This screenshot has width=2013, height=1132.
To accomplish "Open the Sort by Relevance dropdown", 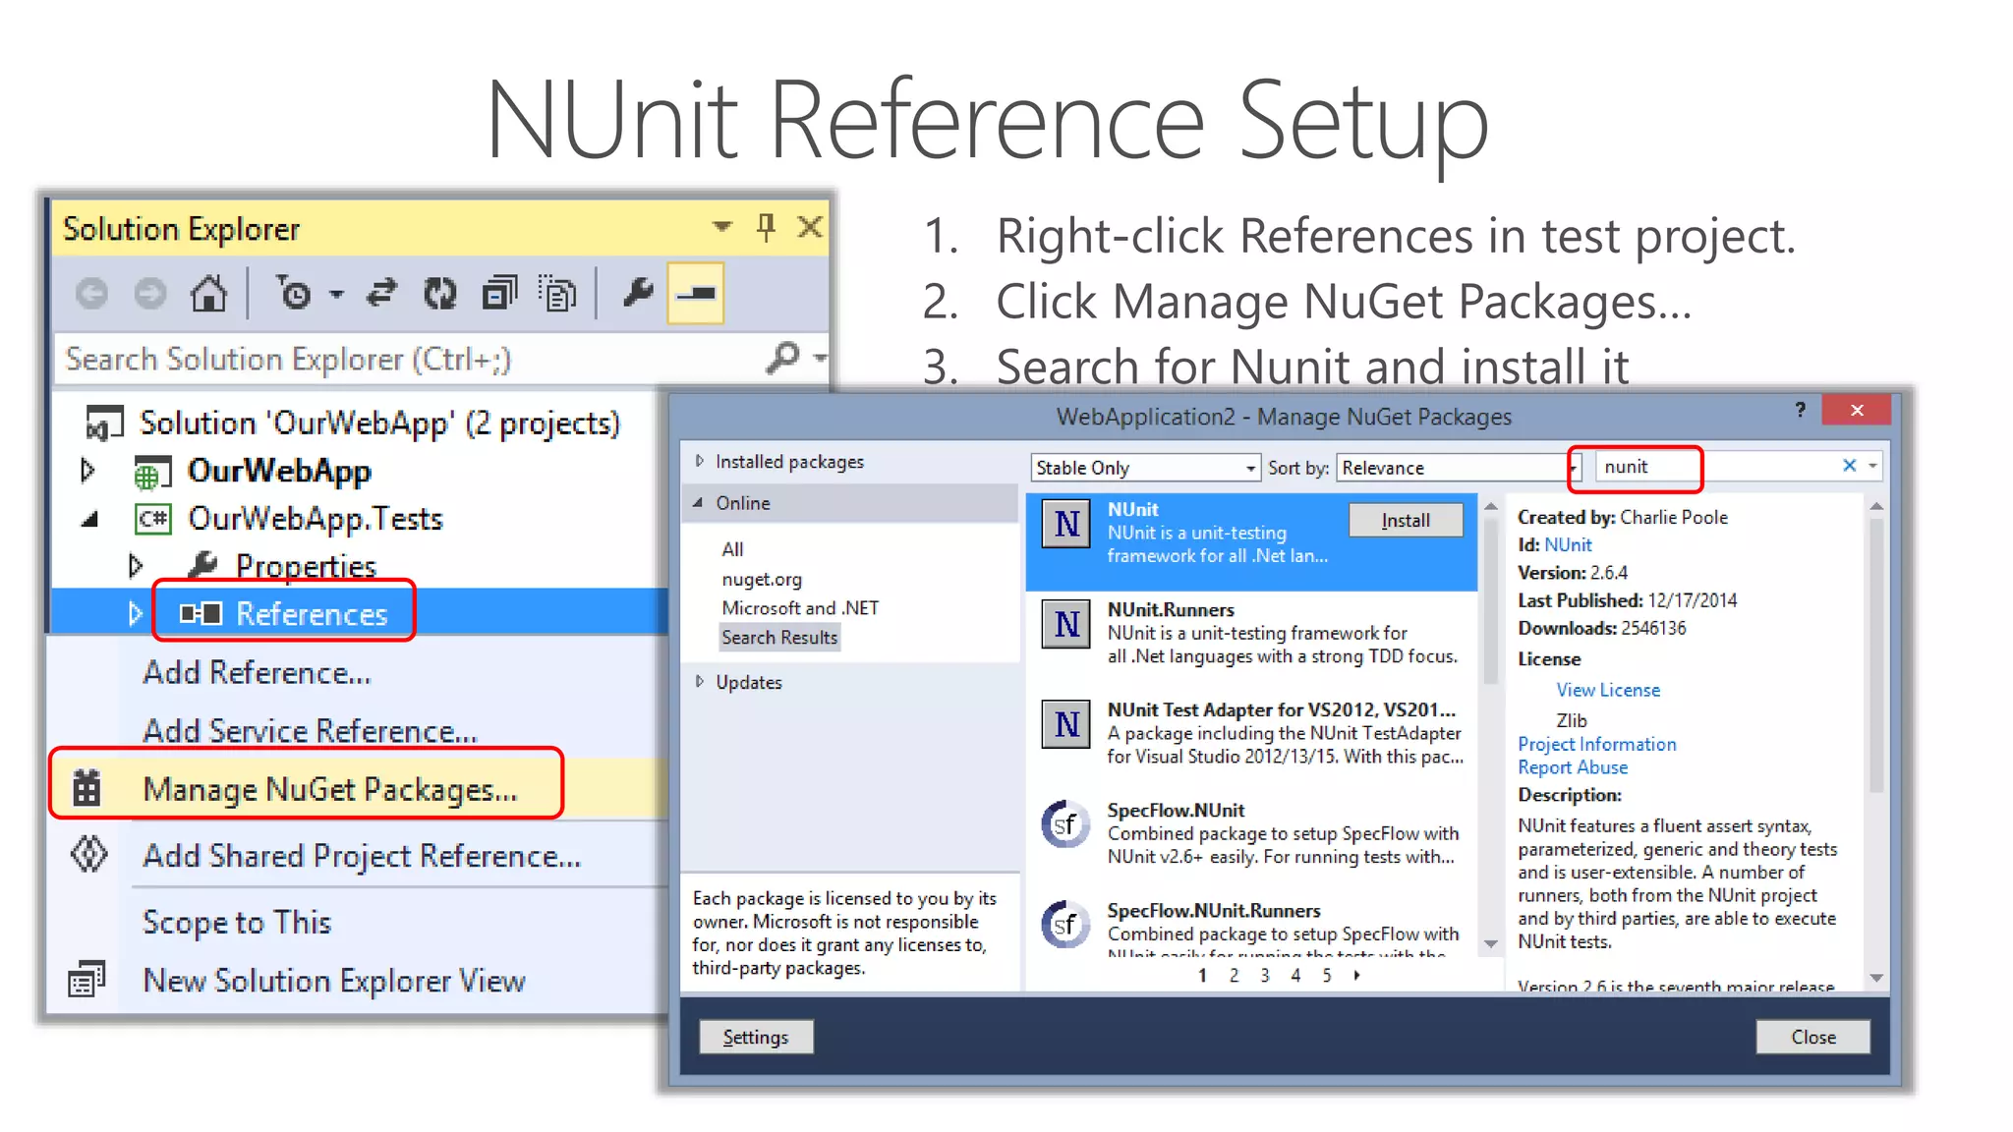I will [x=1456, y=468].
